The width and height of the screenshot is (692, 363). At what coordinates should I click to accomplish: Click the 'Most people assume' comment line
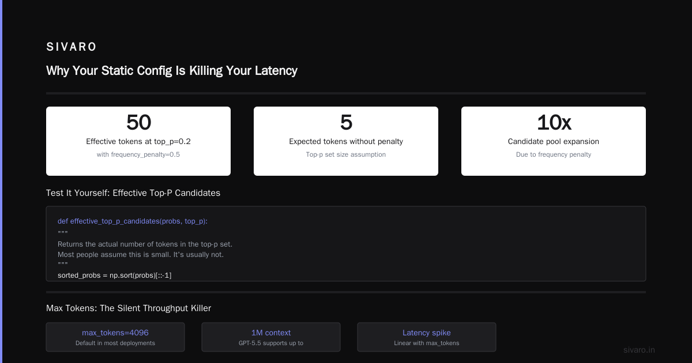click(x=141, y=255)
